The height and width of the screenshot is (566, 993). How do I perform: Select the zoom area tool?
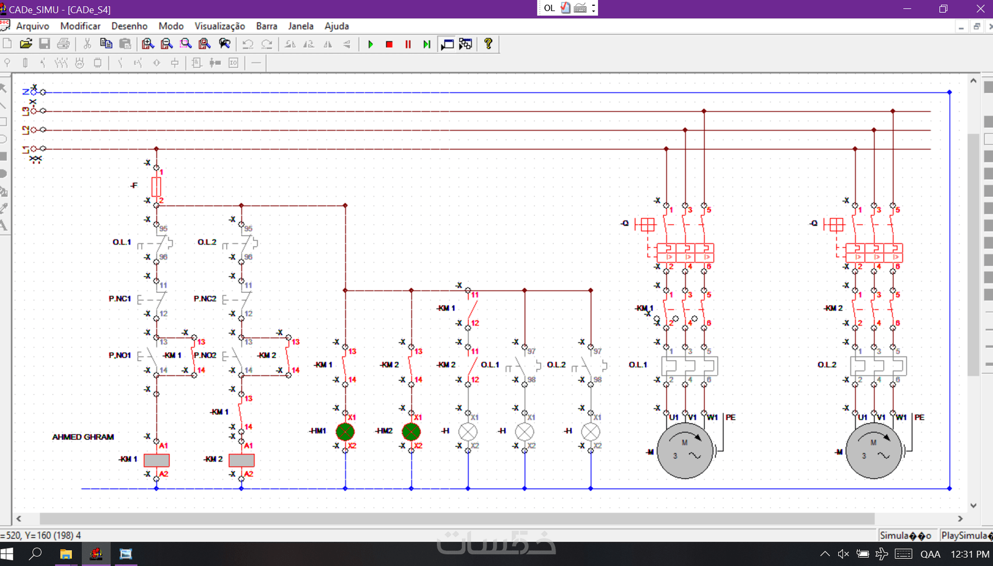pyautogui.click(x=186, y=44)
